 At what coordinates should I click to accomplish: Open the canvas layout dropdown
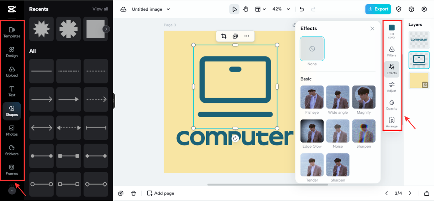point(260,9)
